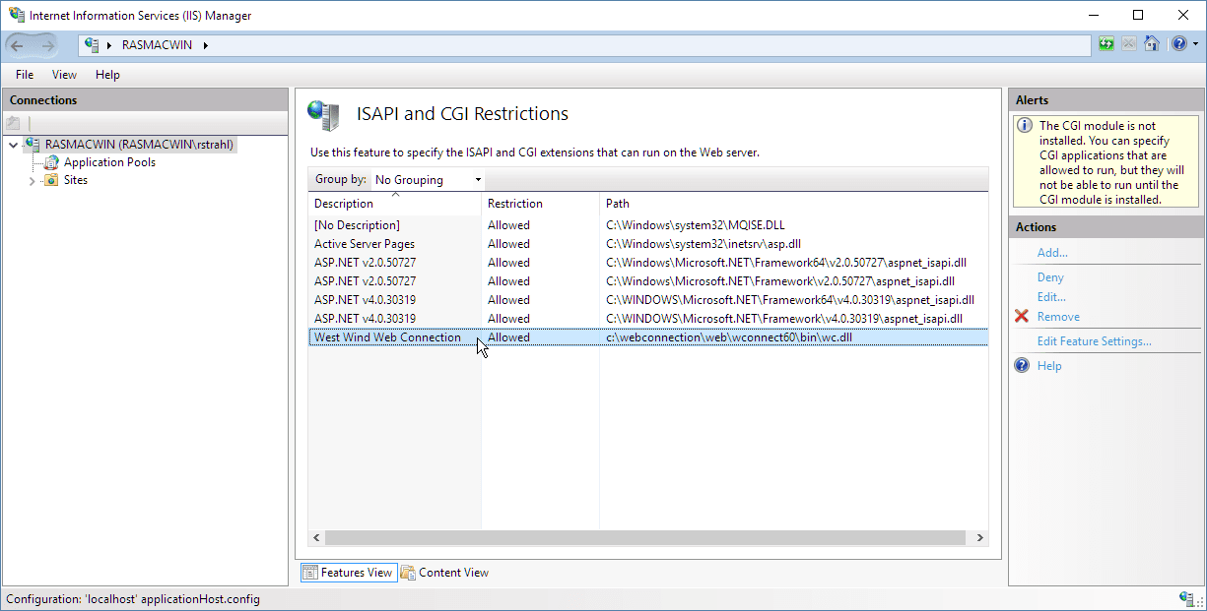Click the horizontal scrollbar left arrow
The height and width of the screenshot is (611, 1207).
(316, 538)
